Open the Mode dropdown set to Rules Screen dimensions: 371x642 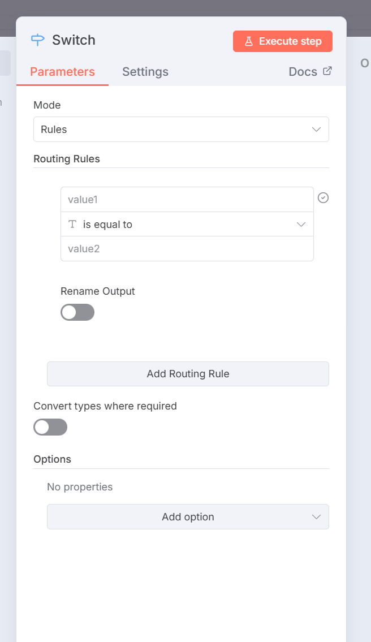[x=181, y=130]
